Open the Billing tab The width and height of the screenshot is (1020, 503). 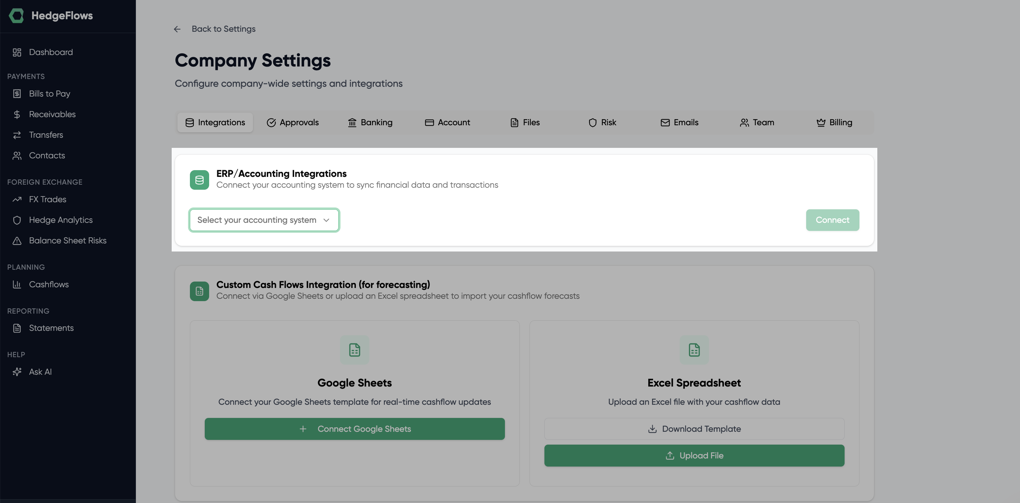(x=834, y=122)
